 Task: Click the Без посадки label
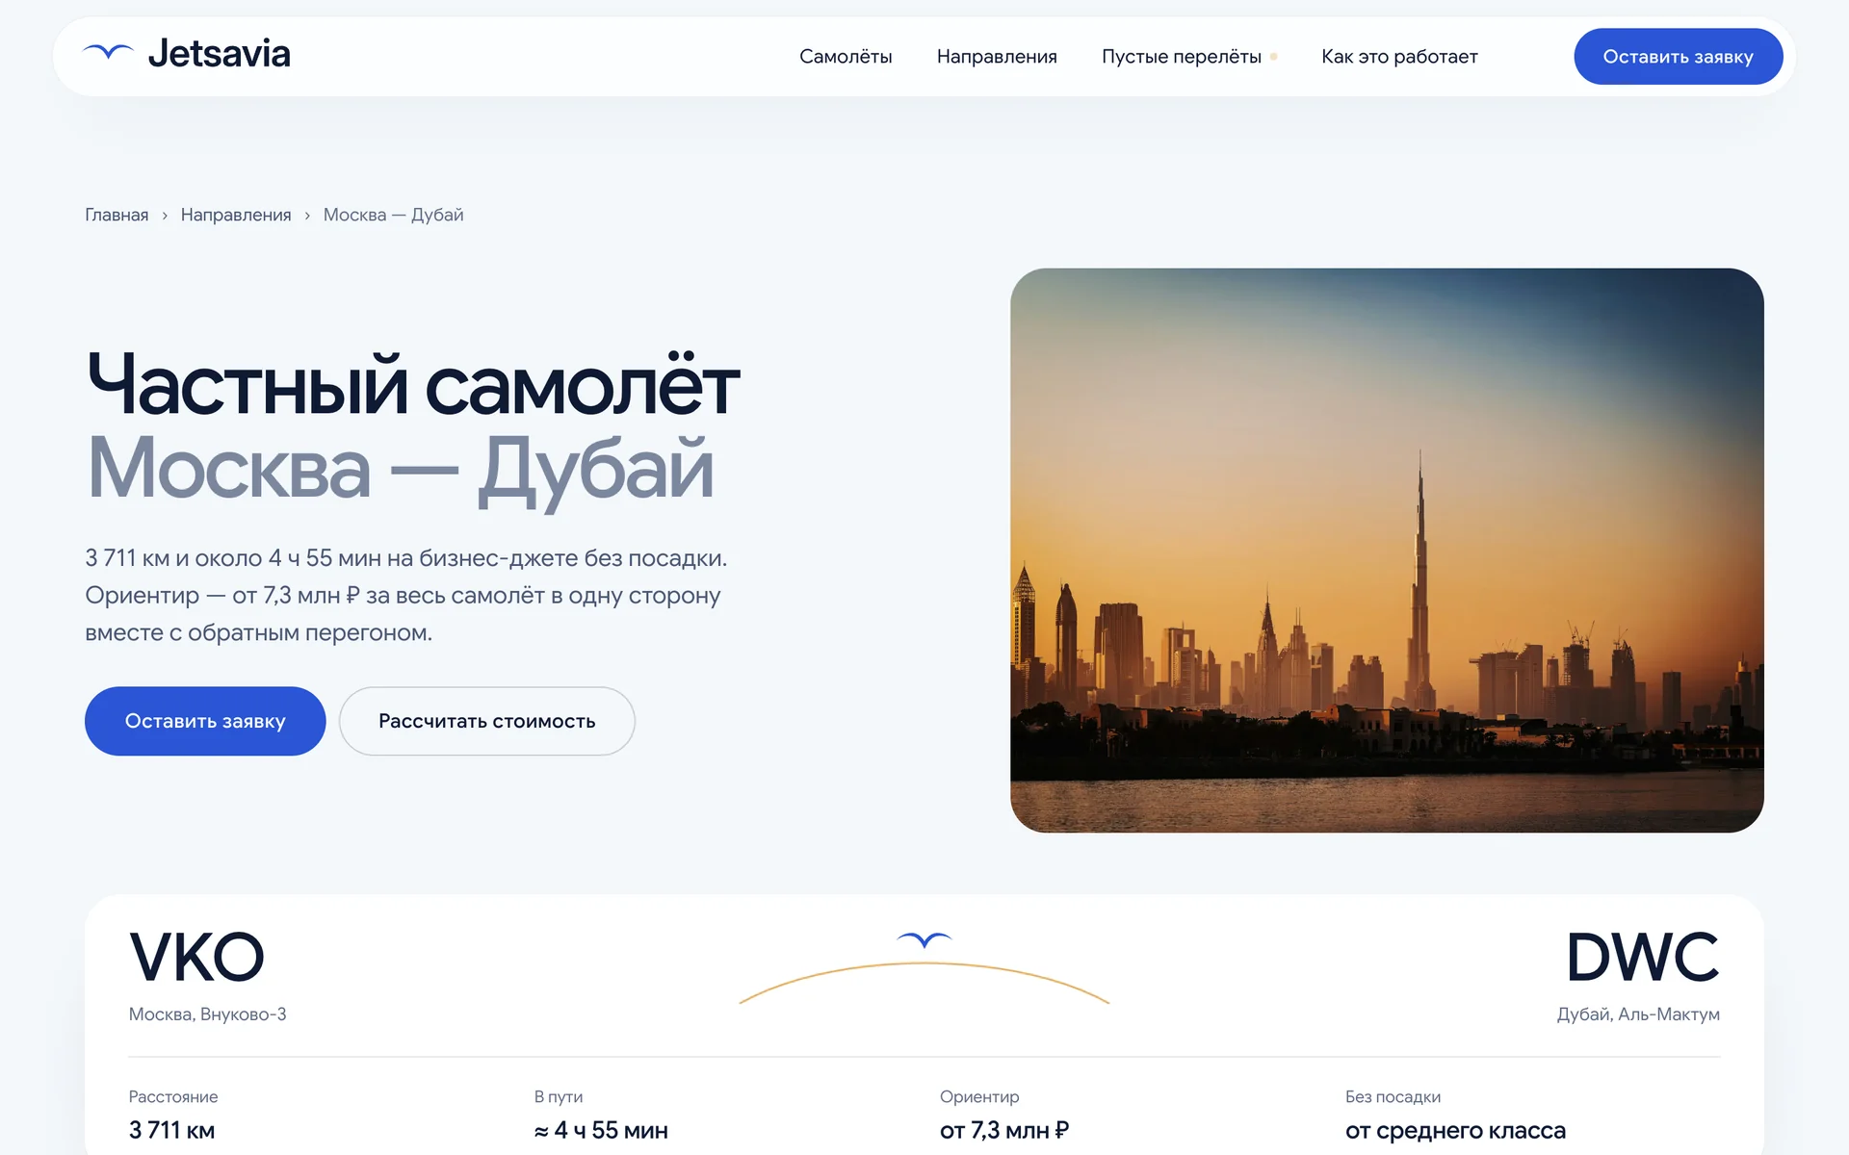coord(1393,1096)
